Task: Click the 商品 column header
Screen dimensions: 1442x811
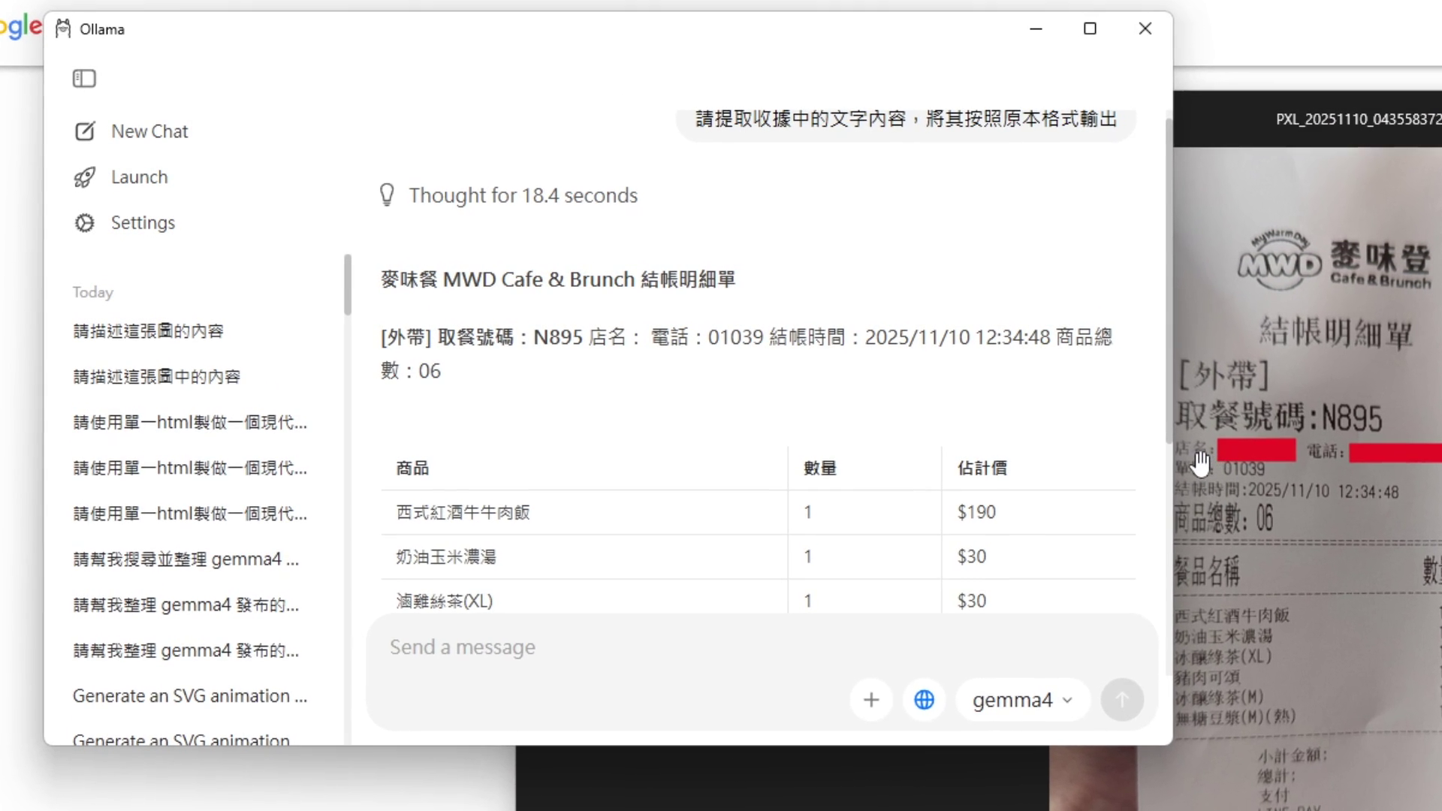Action: point(412,469)
